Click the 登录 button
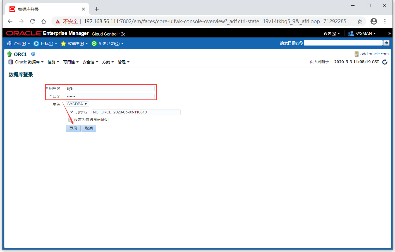 pos(73,128)
